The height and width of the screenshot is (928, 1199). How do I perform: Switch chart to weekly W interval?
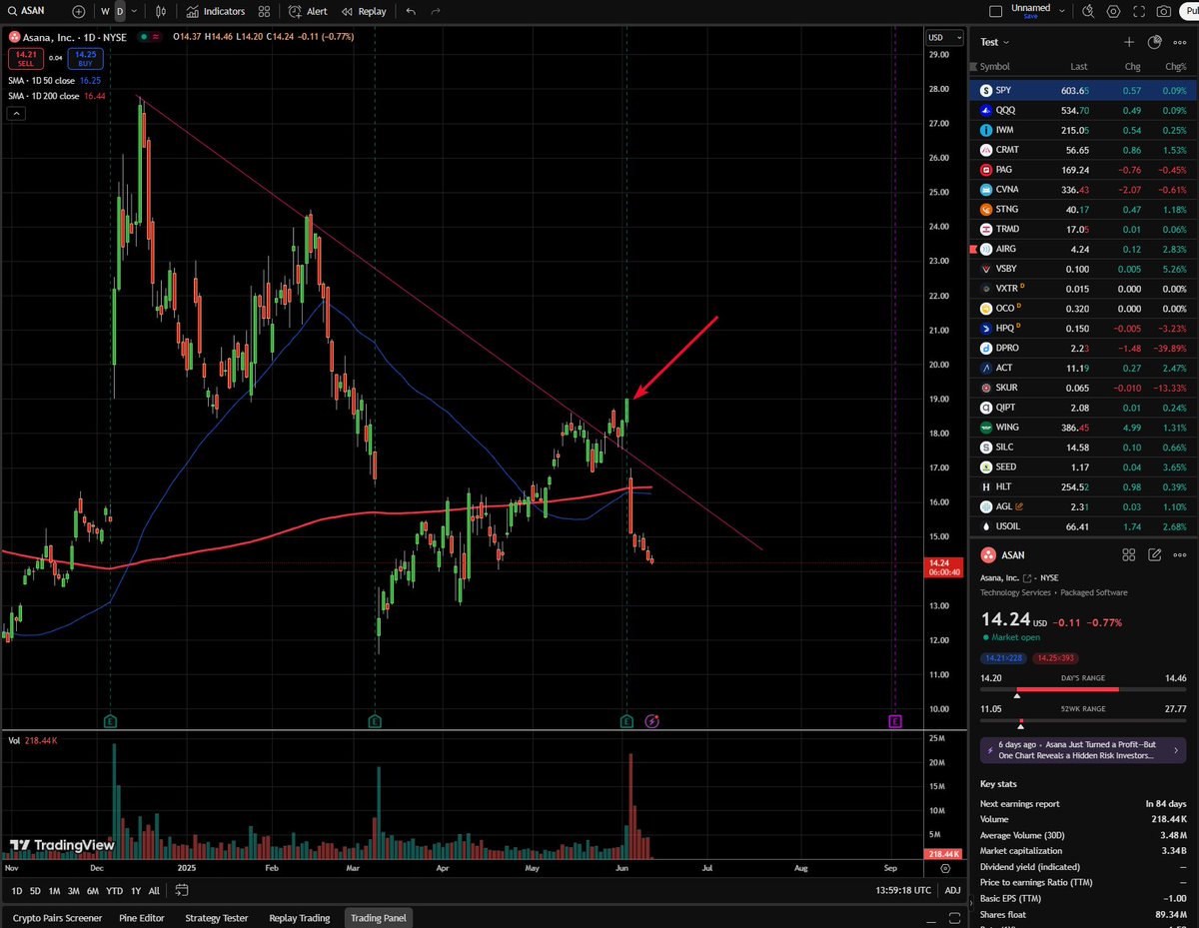(105, 11)
